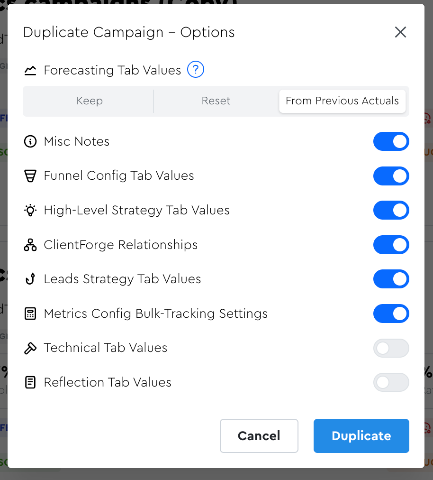Click the ClientForge Relationships network icon
Screen dimensions: 433x480
coord(30,245)
